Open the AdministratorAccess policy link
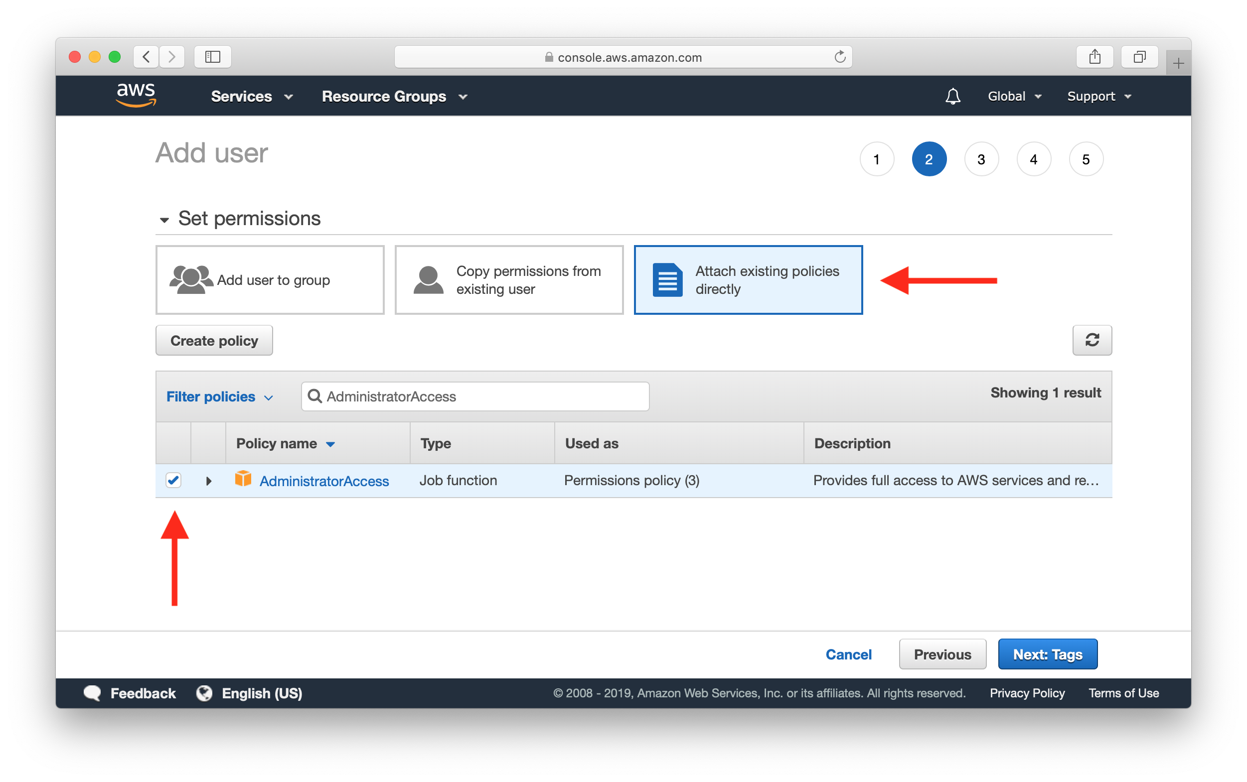Screen dimensions: 1247x782 pyautogui.click(x=324, y=481)
